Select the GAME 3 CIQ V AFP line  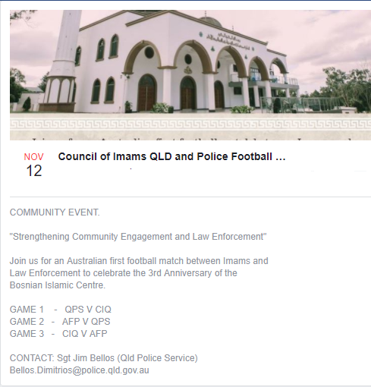coord(58,334)
